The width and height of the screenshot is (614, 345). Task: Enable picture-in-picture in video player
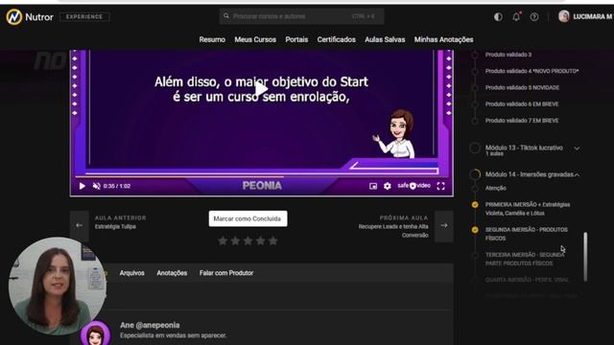[373, 186]
